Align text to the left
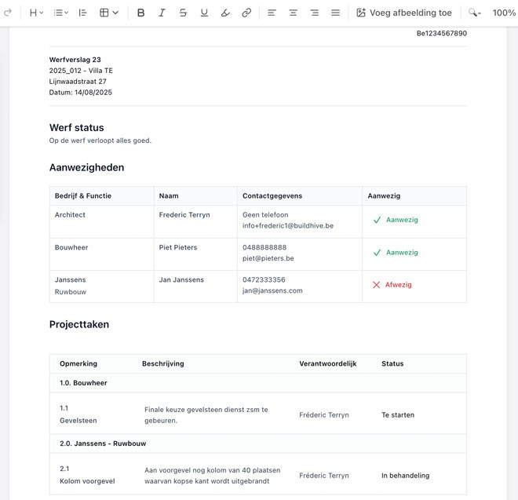Image resolution: width=518 pixels, height=500 pixels. coord(272,13)
